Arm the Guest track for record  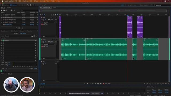(x=56, y=40)
